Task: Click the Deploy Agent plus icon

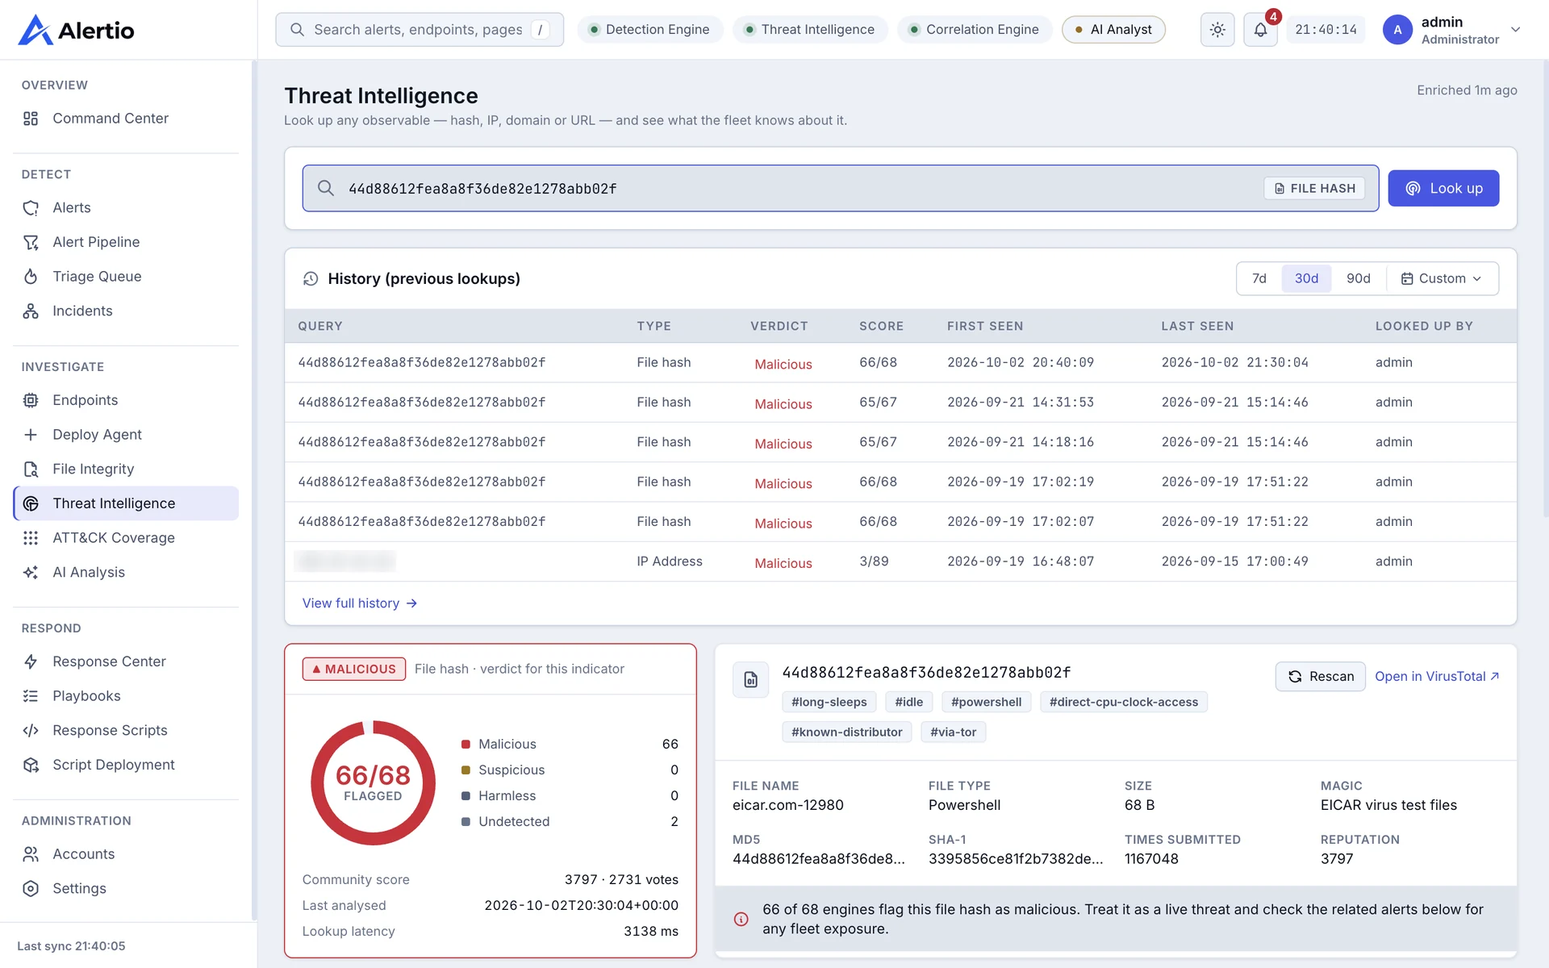Action: point(31,435)
